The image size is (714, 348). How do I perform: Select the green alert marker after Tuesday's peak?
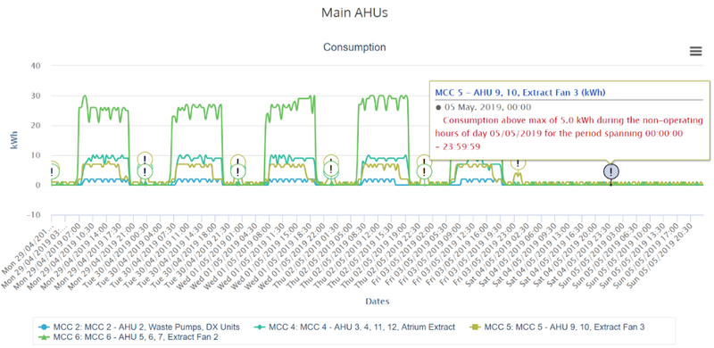(x=237, y=171)
